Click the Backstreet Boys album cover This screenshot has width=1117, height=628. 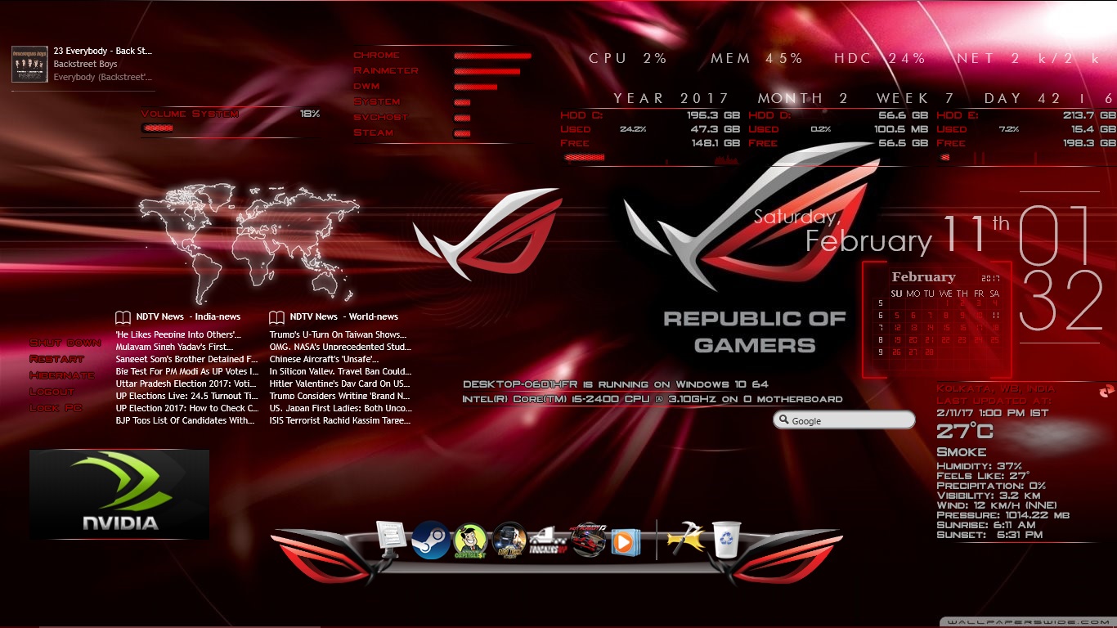tap(29, 64)
